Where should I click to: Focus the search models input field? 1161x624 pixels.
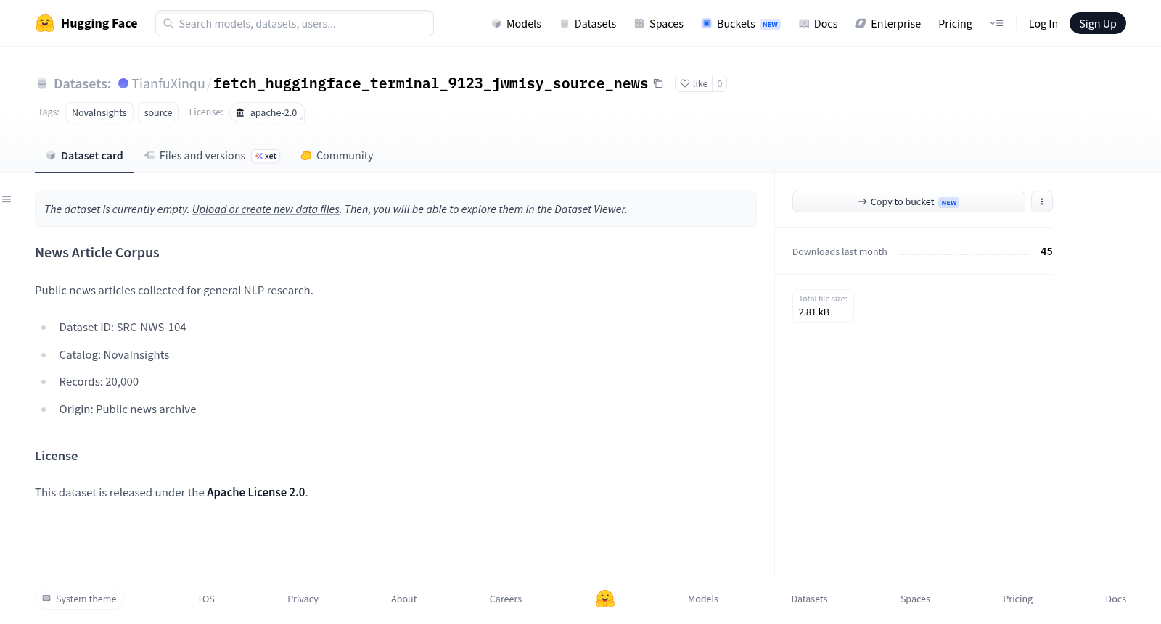(x=295, y=23)
